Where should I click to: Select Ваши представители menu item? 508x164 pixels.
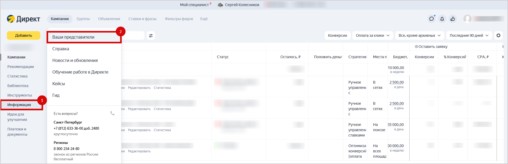(84, 37)
